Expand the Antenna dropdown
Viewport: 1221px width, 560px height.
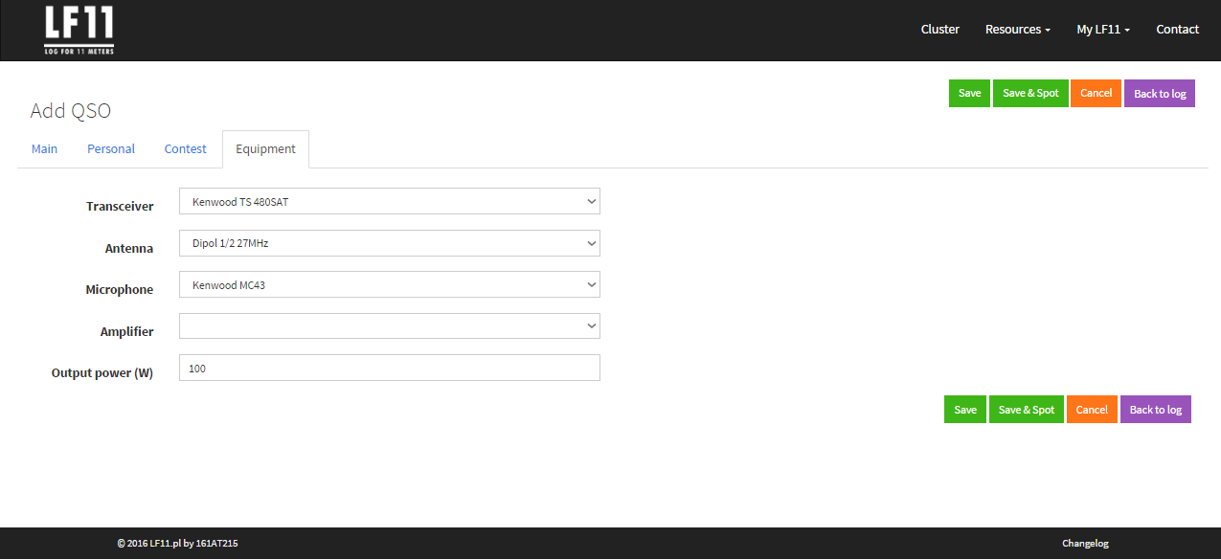389,243
